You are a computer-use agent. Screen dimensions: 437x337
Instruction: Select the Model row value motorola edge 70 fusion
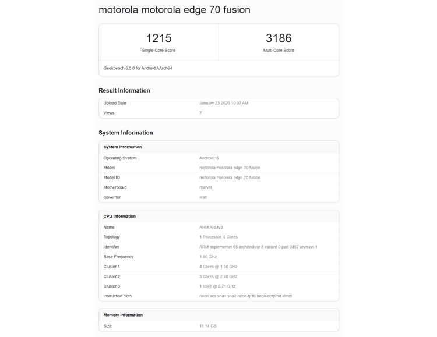pos(230,168)
